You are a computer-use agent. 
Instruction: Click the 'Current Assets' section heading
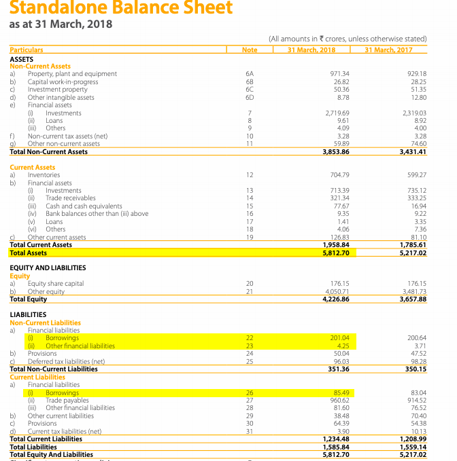(x=33, y=167)
